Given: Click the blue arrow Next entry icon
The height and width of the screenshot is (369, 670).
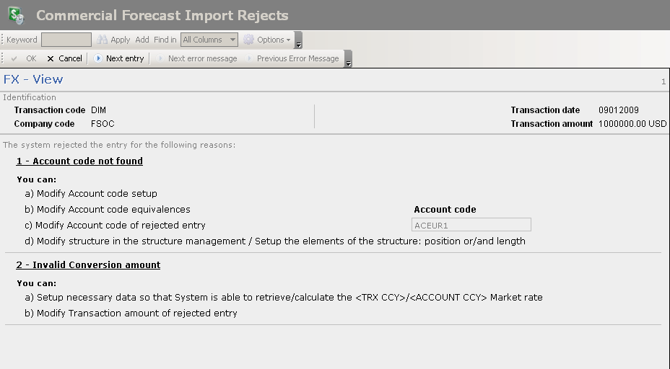Looking at the screenshot, I should (x=98, y=58).
